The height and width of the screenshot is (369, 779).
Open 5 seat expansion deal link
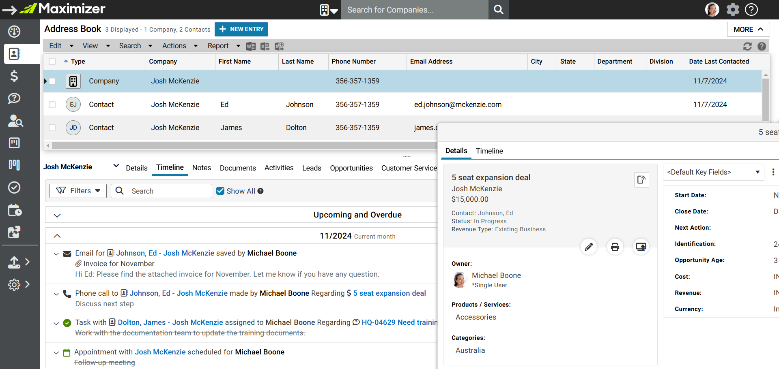pos(389,293)
